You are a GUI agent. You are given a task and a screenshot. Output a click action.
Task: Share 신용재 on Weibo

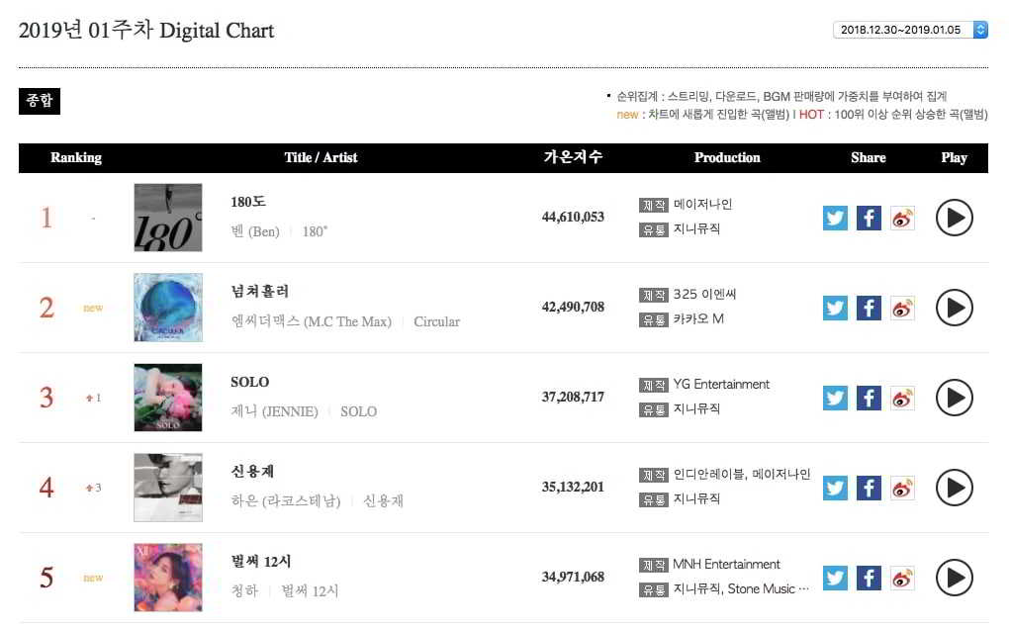tap(902, 488)
